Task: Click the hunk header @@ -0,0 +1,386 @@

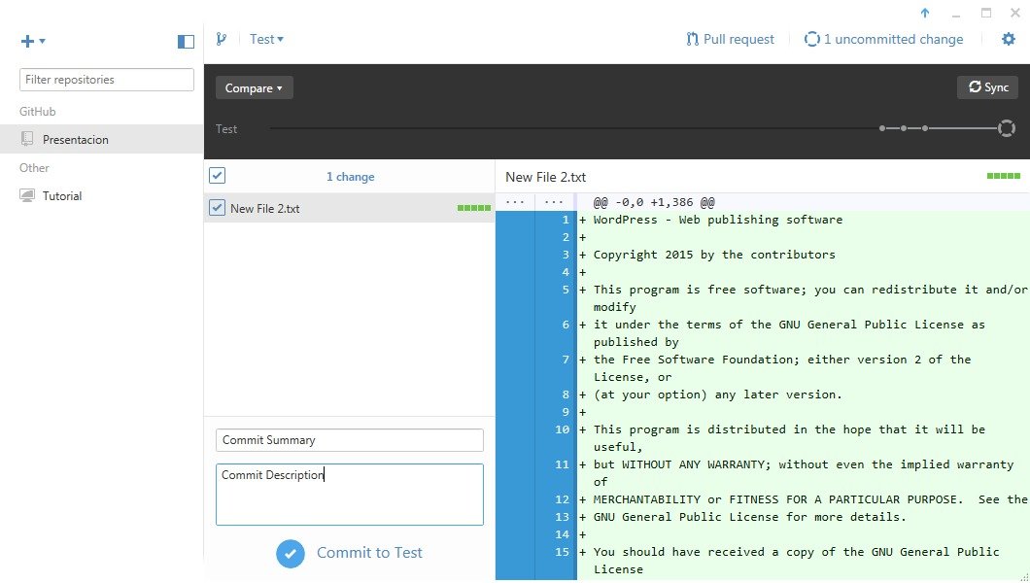Action: (654, 202)
